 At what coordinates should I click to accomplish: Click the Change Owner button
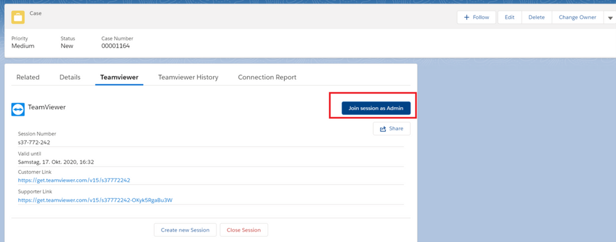click(x=578, y=17)
